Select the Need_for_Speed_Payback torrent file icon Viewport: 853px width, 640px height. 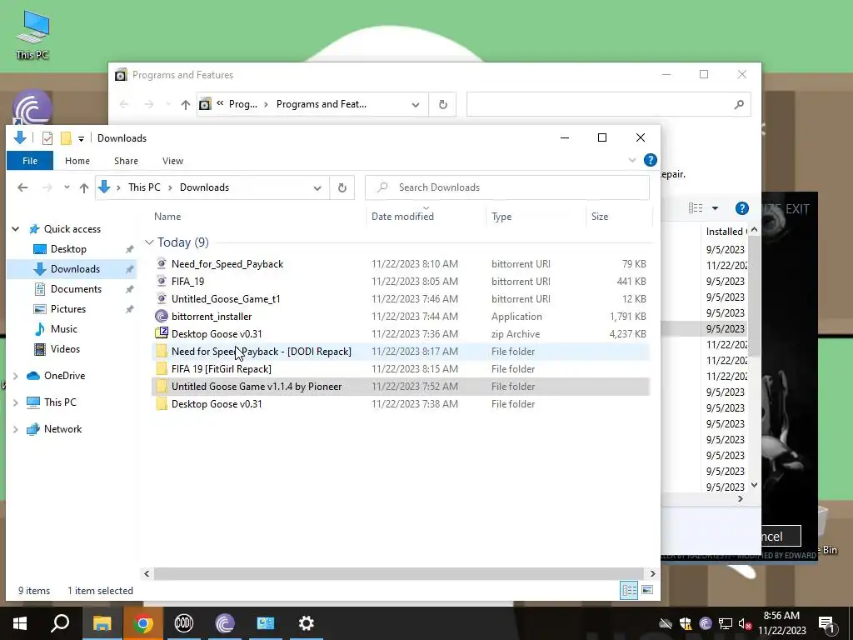click(x=162, y=264)
